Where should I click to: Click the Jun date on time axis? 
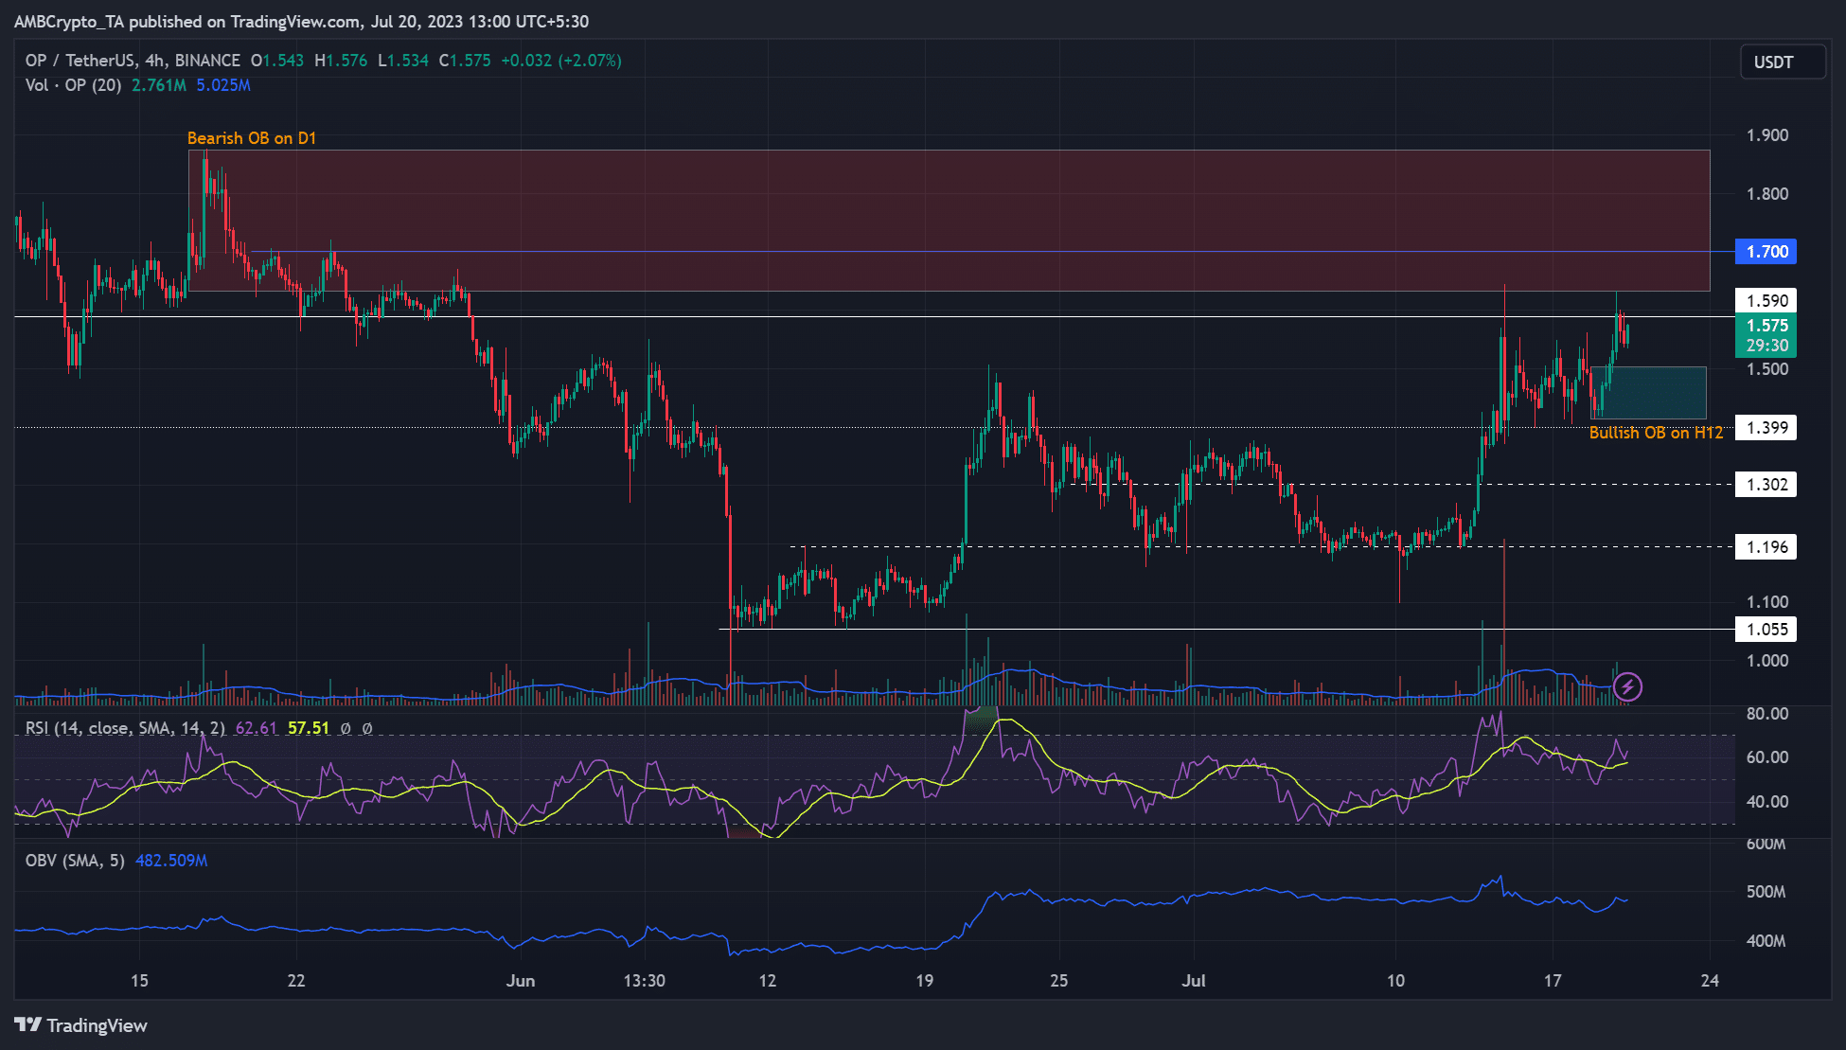coord(521,981)
